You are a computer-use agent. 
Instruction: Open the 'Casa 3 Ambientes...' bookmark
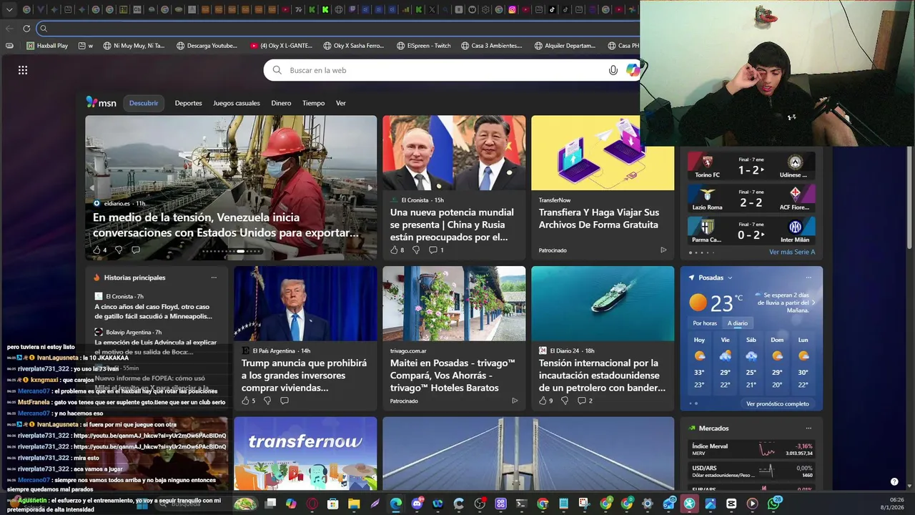pyautogui.click(x=491, y=46)
